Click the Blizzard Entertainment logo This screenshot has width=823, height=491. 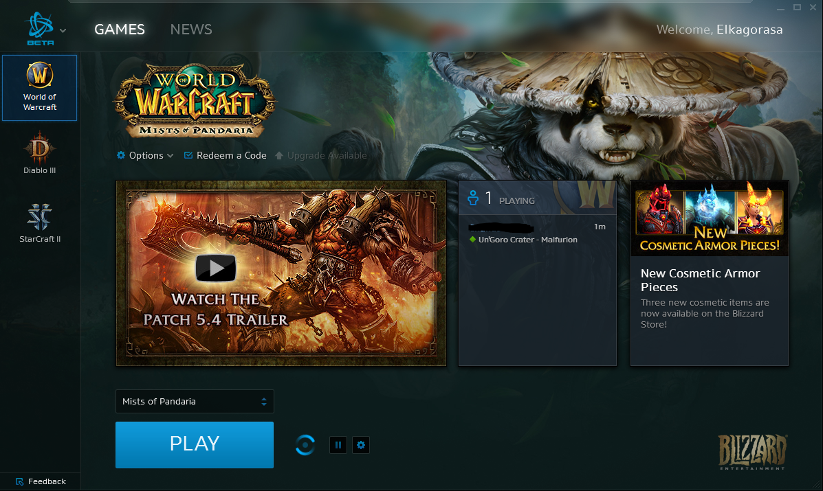point(751,451)
